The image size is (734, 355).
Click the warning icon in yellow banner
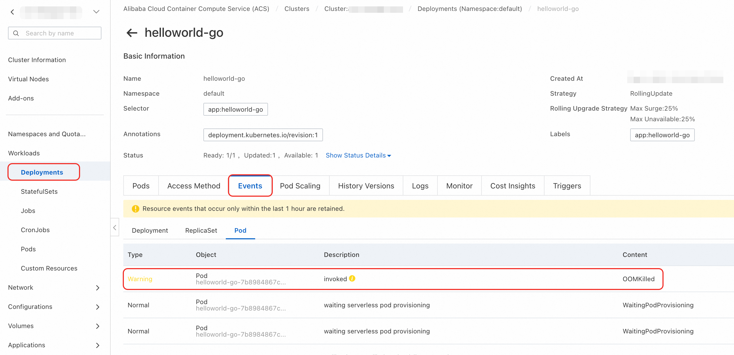point(135,209)
